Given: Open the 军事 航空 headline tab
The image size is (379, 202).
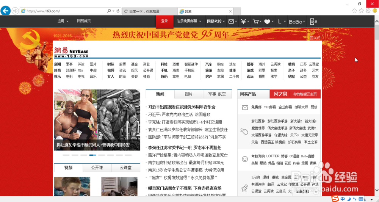Looking at the screenshot, I should [x=217, y=94].
